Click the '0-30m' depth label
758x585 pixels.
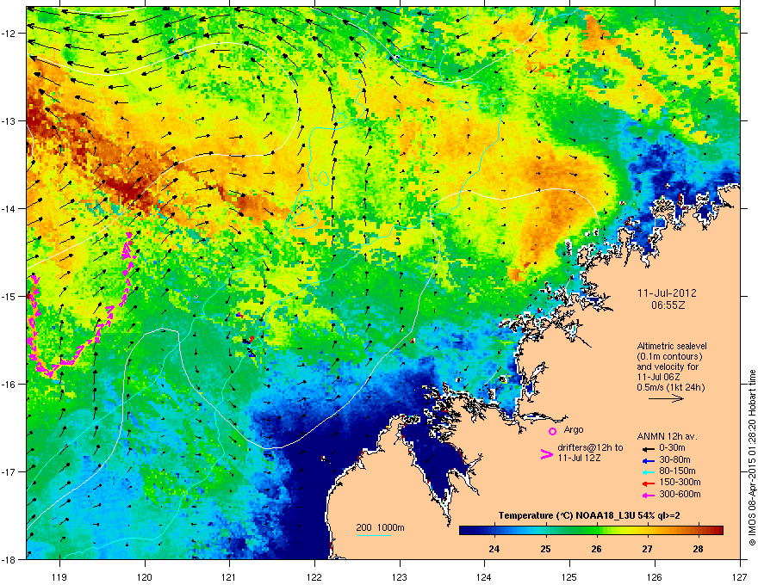pyautogui.click(x=672, y=448)
